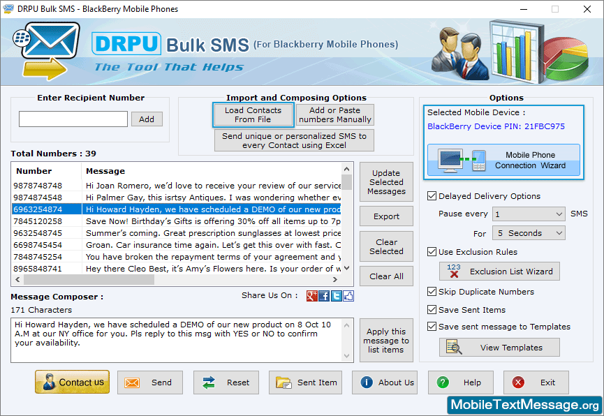Click in the recipient number input field

coord(73,119)
